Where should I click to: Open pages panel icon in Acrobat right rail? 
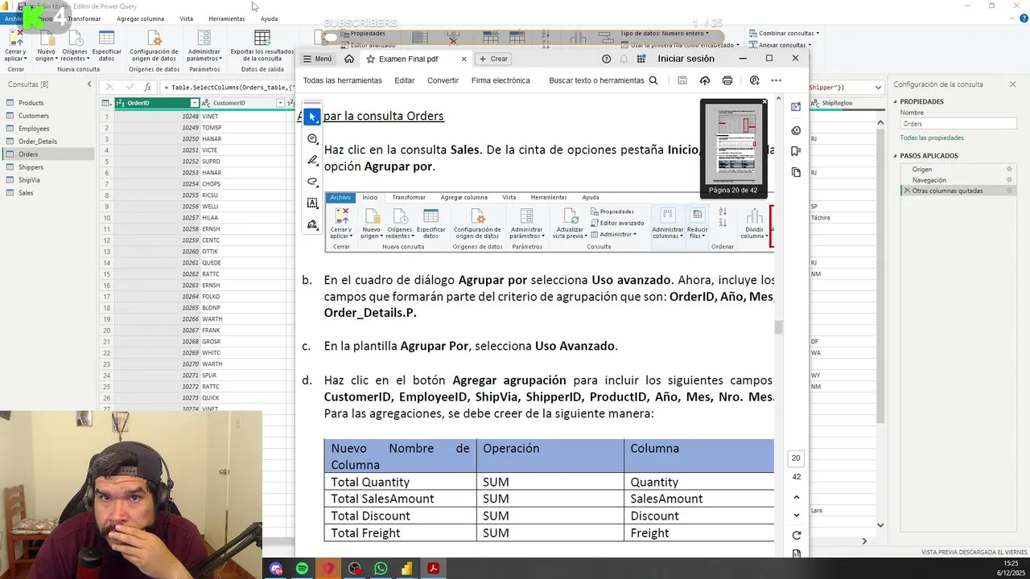796,172
